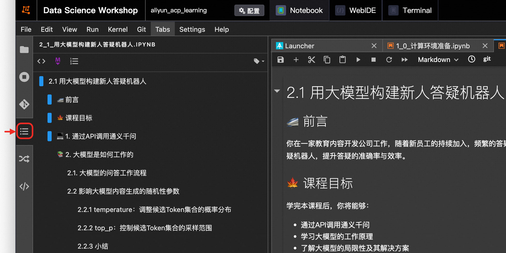Click the 课程目标 heading in the notebook
506x253 pixels.
click(320, 183)
